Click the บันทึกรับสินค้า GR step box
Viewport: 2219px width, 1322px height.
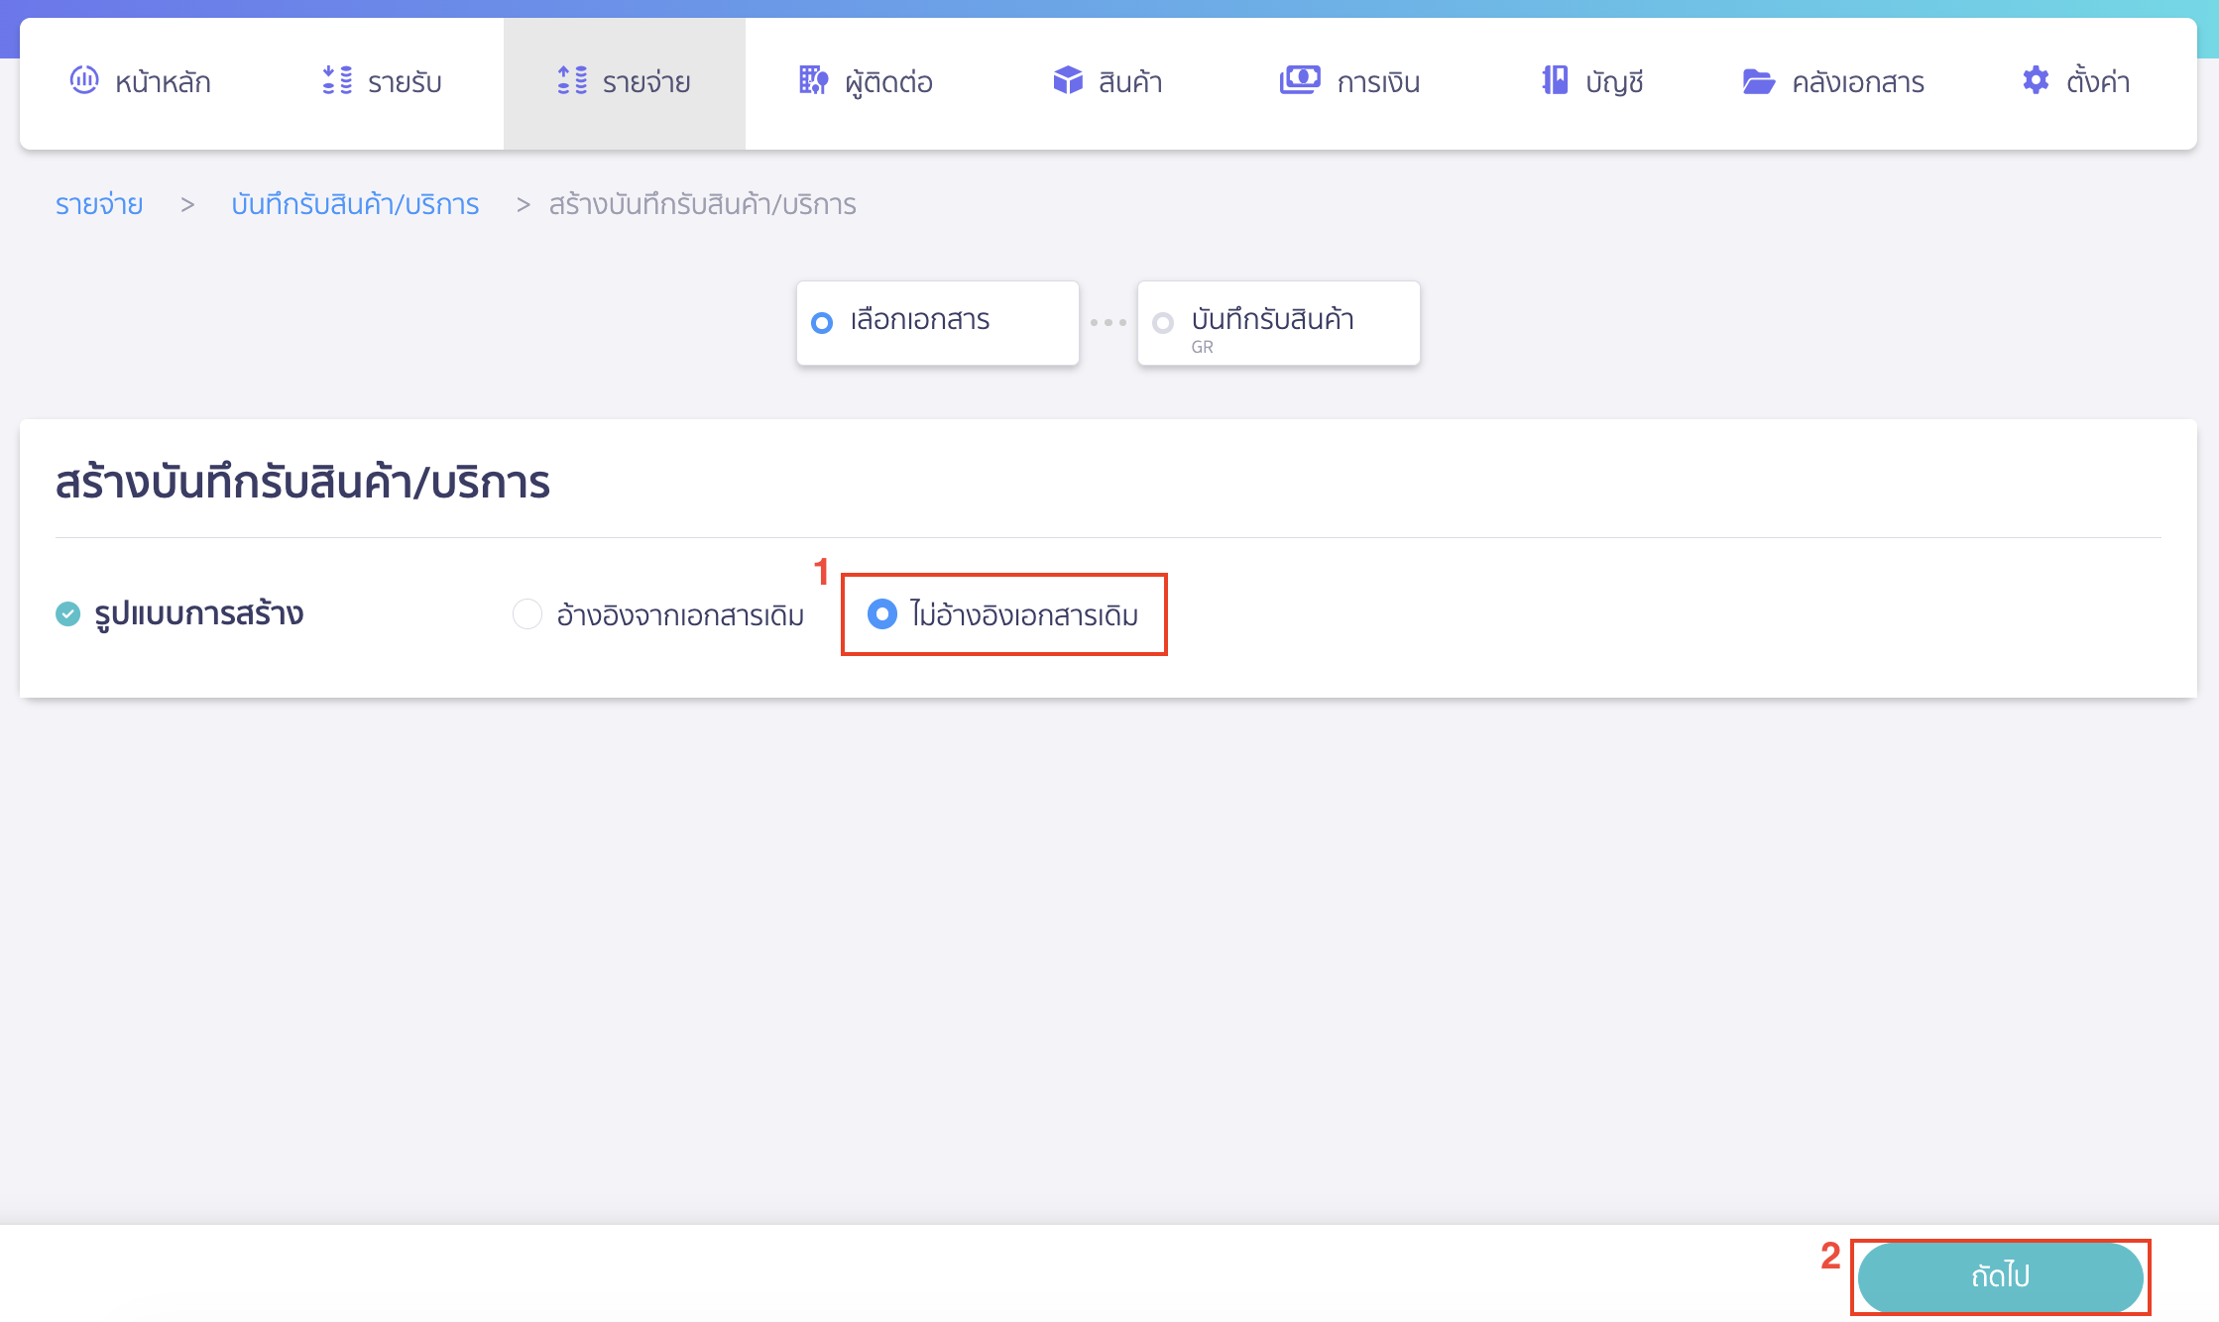coord(1278,323)
